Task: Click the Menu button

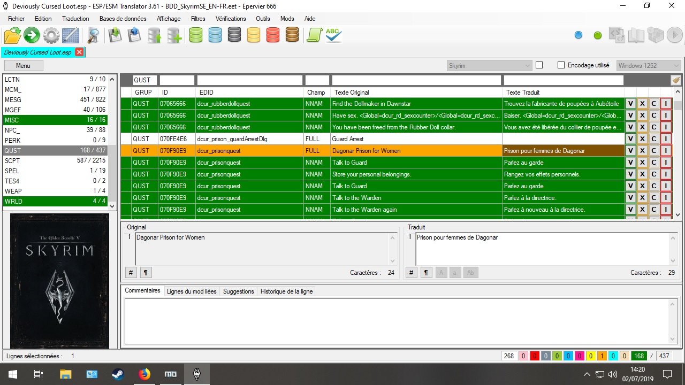Action: [x=23, y=66]
